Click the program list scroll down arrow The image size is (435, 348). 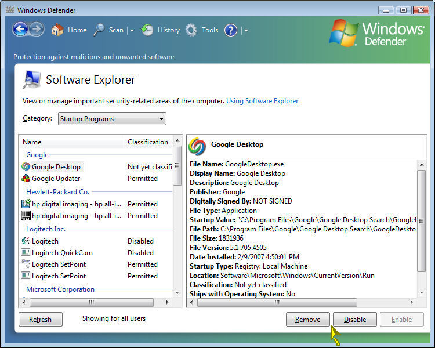pos(177,292)
